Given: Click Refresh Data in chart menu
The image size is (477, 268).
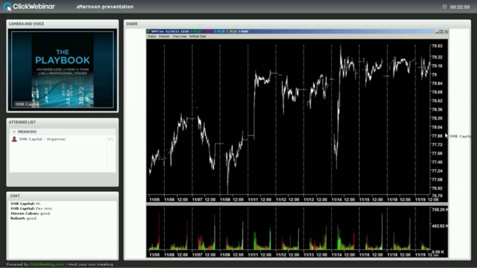Looking at the screenshot, I should pos(198,36).
